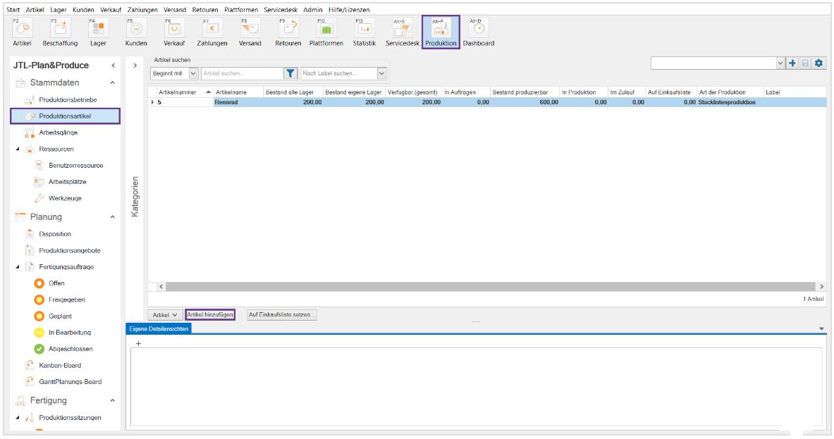Collapse the Produktionssitzungen tree node
This screenshot has width=834, height=439.
click(x=18, y=418)
